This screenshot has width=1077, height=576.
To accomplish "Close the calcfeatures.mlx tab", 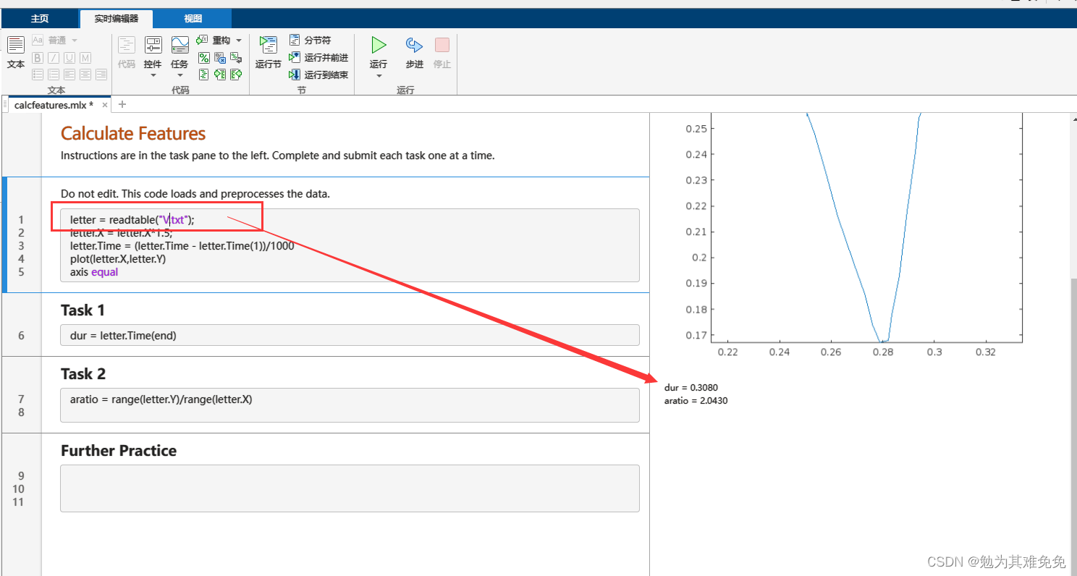I will (105, 105).
